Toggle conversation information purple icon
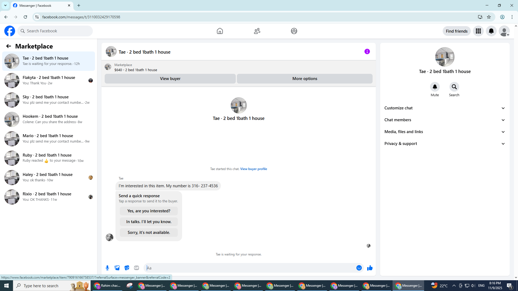 [367, 51]
